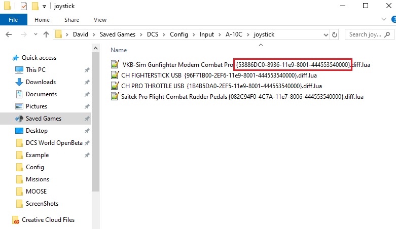The image size is (396, 229).
Task: Click the pin icon next to Pictures
Action: click(x=87, y=106)
